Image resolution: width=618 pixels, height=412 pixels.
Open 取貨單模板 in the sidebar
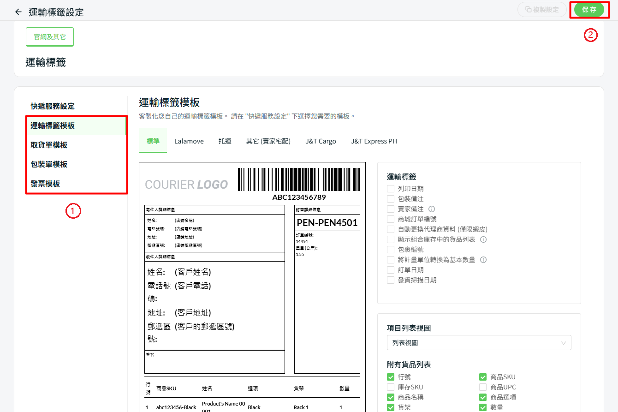click(49, 145)
